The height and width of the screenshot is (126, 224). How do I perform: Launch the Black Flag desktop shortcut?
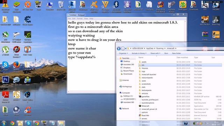click(216, 21)
